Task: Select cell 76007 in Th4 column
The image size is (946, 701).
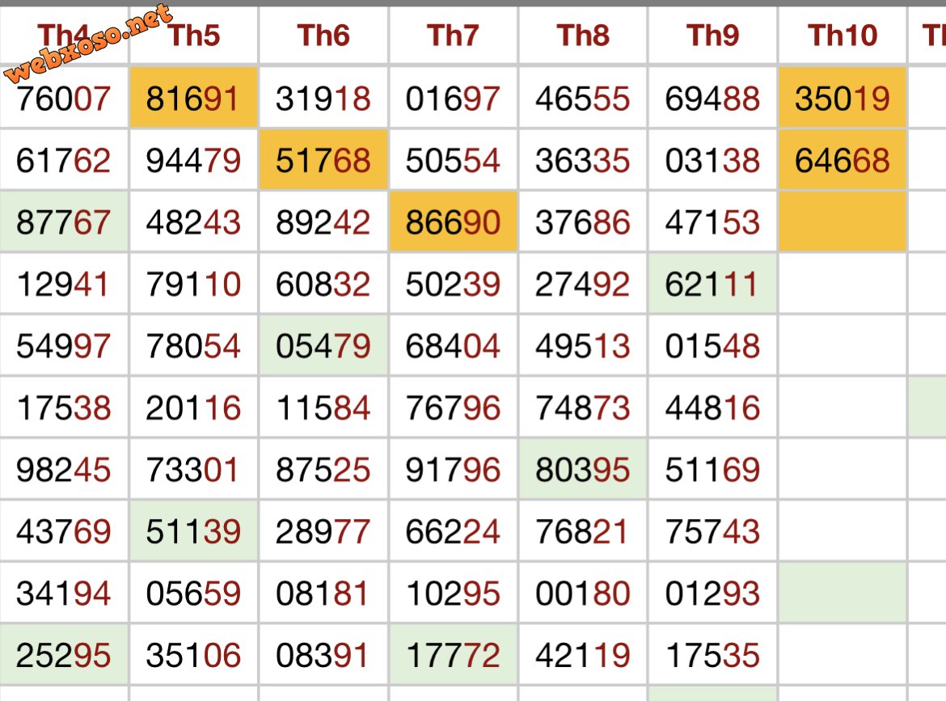Action: pos(63,98)
